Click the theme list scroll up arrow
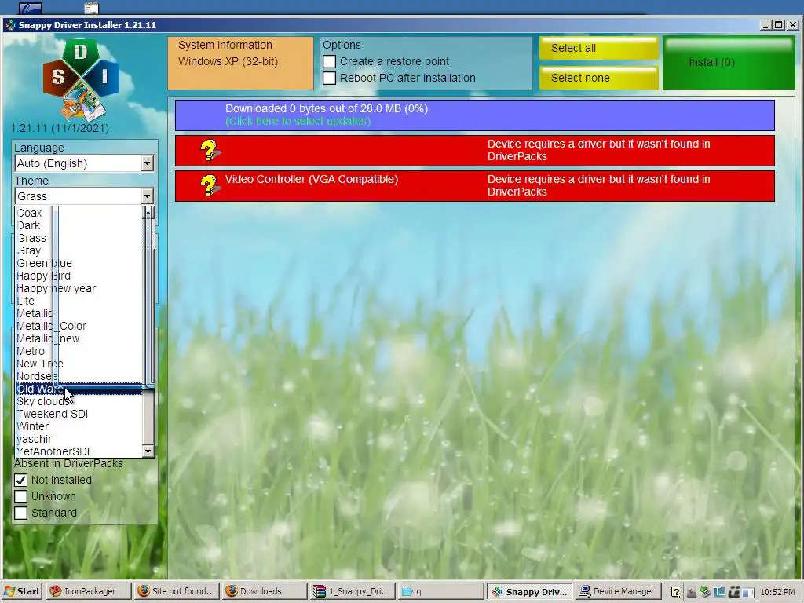The image size is (804, 603). point(148,212)
